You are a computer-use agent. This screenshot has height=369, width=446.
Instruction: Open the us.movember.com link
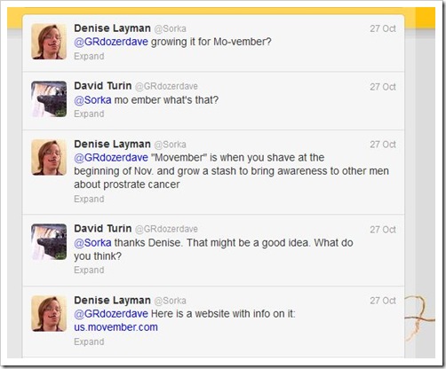115,327
